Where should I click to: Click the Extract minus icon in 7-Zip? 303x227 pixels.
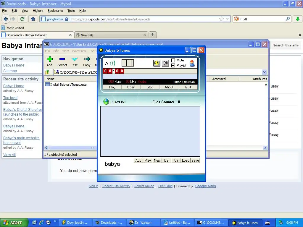62,59
